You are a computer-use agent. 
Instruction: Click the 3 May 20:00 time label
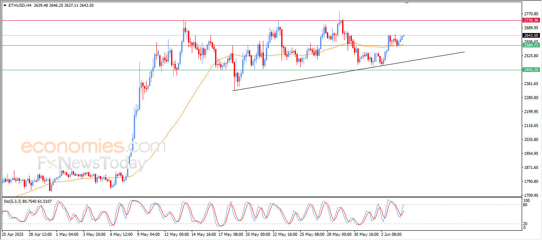[94, 234]
